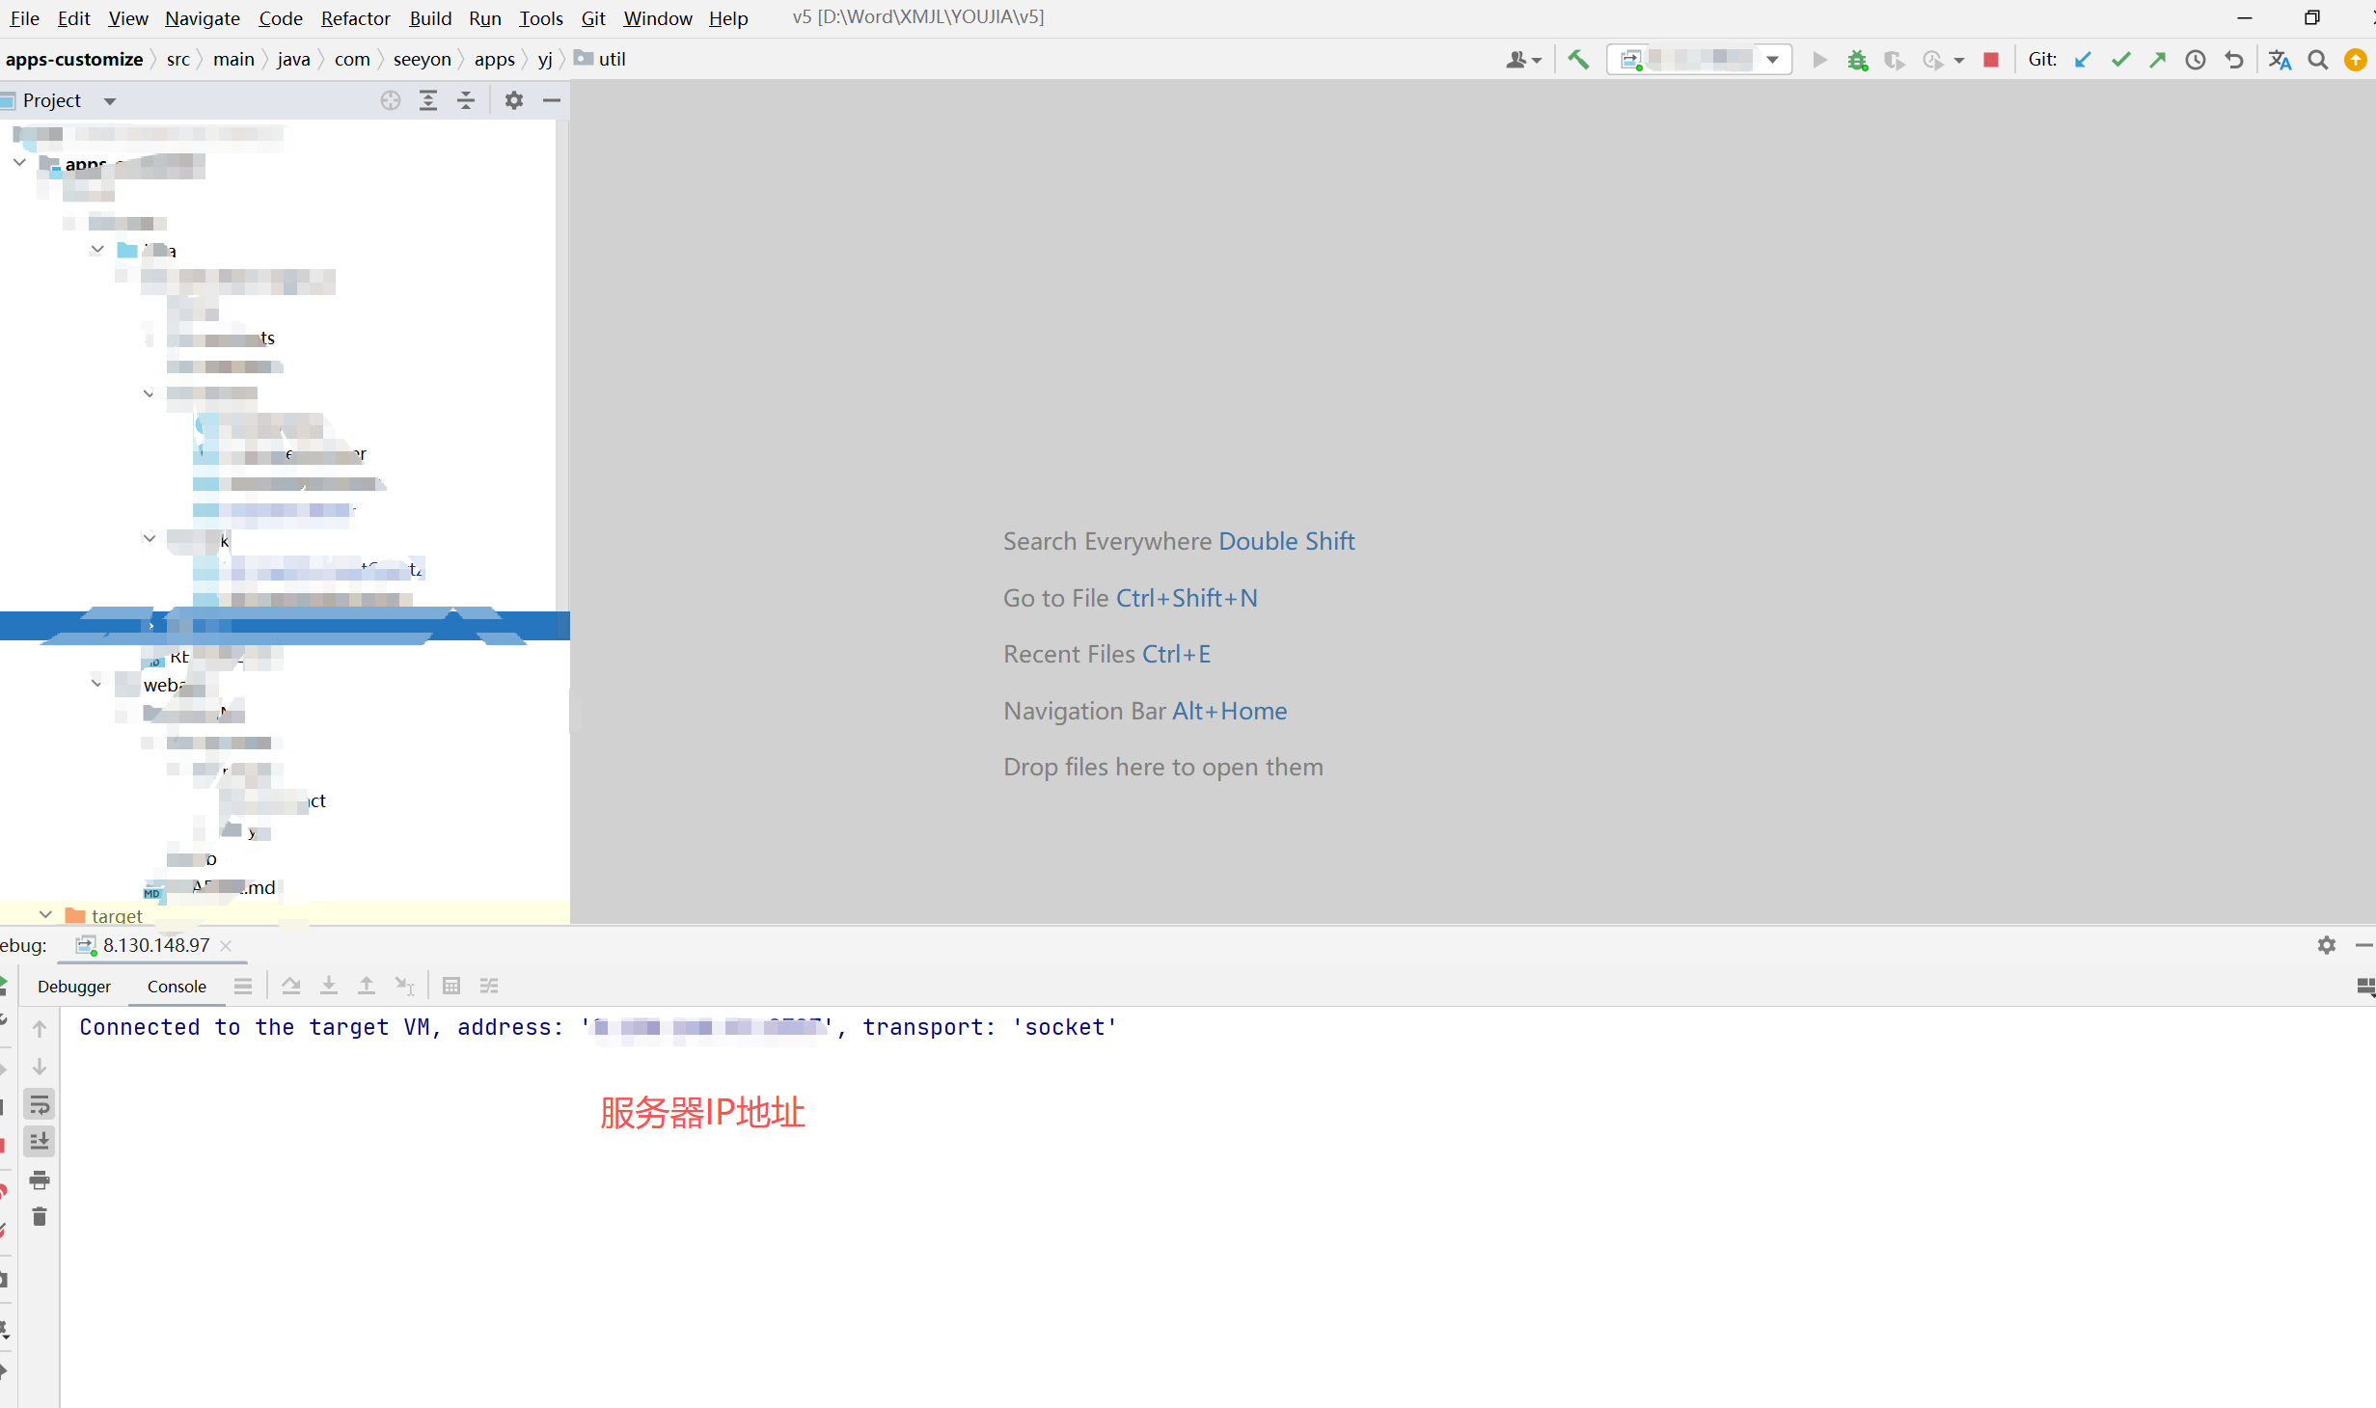The width and height of the screenshot is (2376, 1408).
Task: Open the Project view dropdown
Action: click(110, 101)
